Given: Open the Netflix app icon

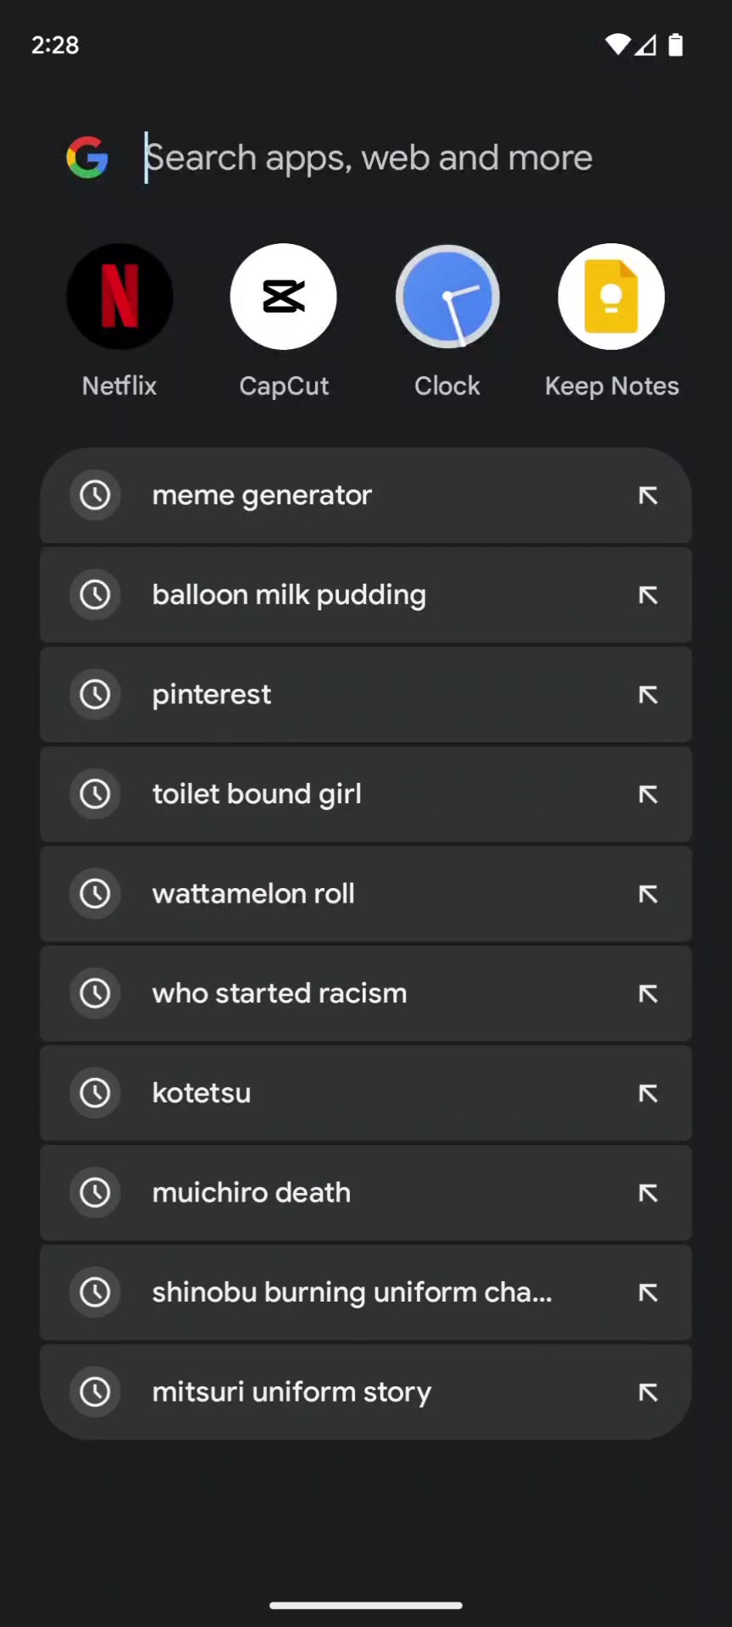Looking at the screenshot, I should [119, 297].
